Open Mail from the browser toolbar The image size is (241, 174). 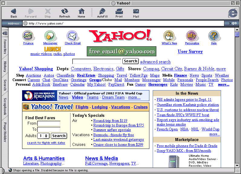tap(136, 12)
